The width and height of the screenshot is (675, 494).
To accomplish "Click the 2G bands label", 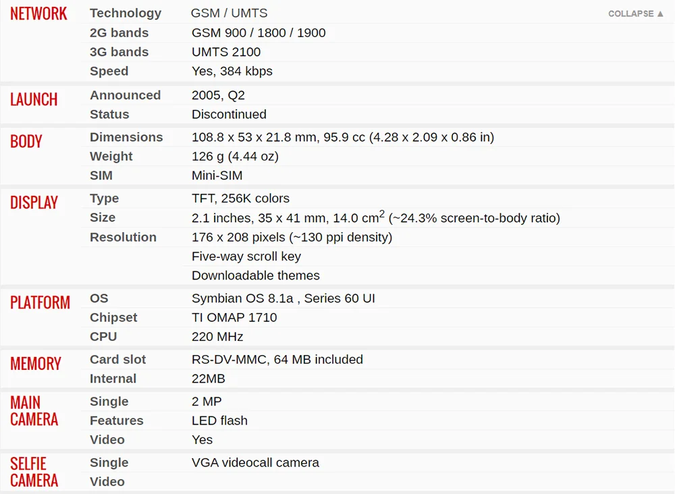I will 119,32.
